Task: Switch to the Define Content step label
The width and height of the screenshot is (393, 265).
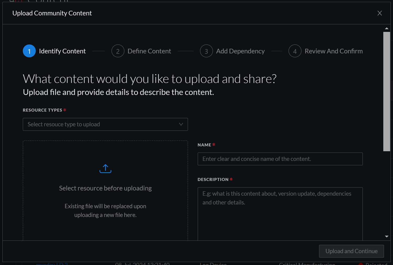Action: (149, 51)
